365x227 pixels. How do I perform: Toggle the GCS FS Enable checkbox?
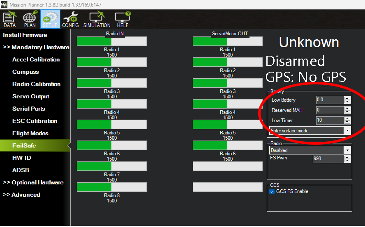pyautogui.click(x=272, y=191)
